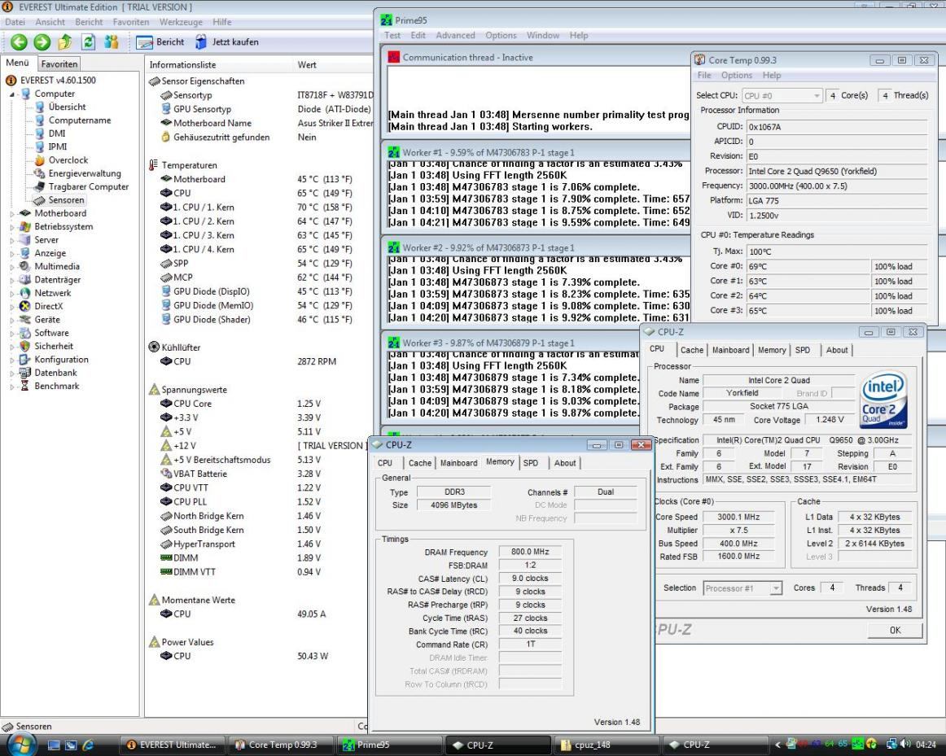
Task: Switch to SPD tab in CPU-Z Memory window
Action: click(x=530, y=462)
